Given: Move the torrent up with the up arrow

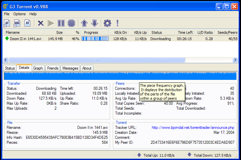Looking at the screenshot, I should click(84, 23).
